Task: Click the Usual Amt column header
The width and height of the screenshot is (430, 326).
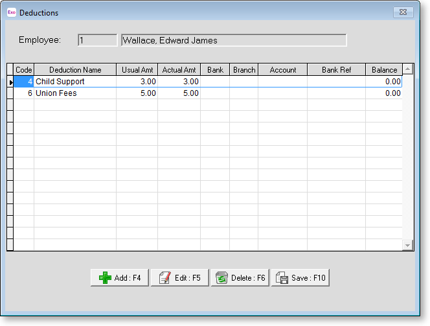Action: coord(137,70)
